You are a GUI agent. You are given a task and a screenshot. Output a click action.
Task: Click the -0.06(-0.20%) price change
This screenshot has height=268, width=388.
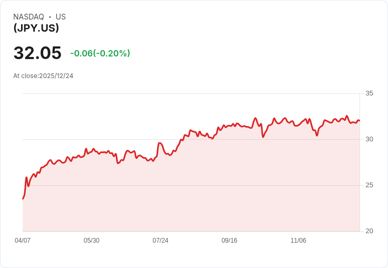coord(100,53)
